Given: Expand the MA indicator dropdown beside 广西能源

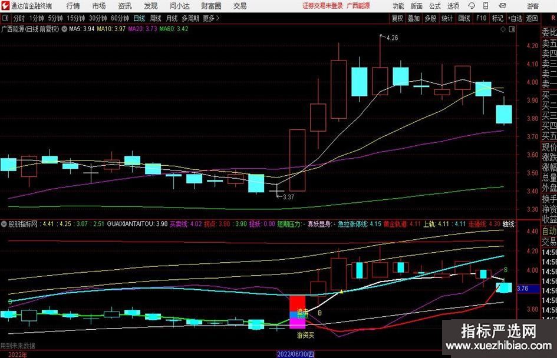Looking at the screenshot, I should (64, 29).
